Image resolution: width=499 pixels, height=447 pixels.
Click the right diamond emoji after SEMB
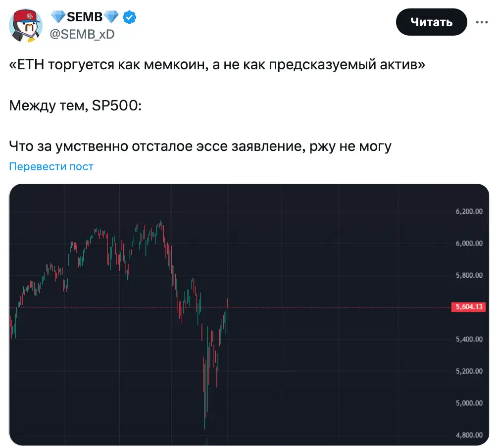pos(111,17)
